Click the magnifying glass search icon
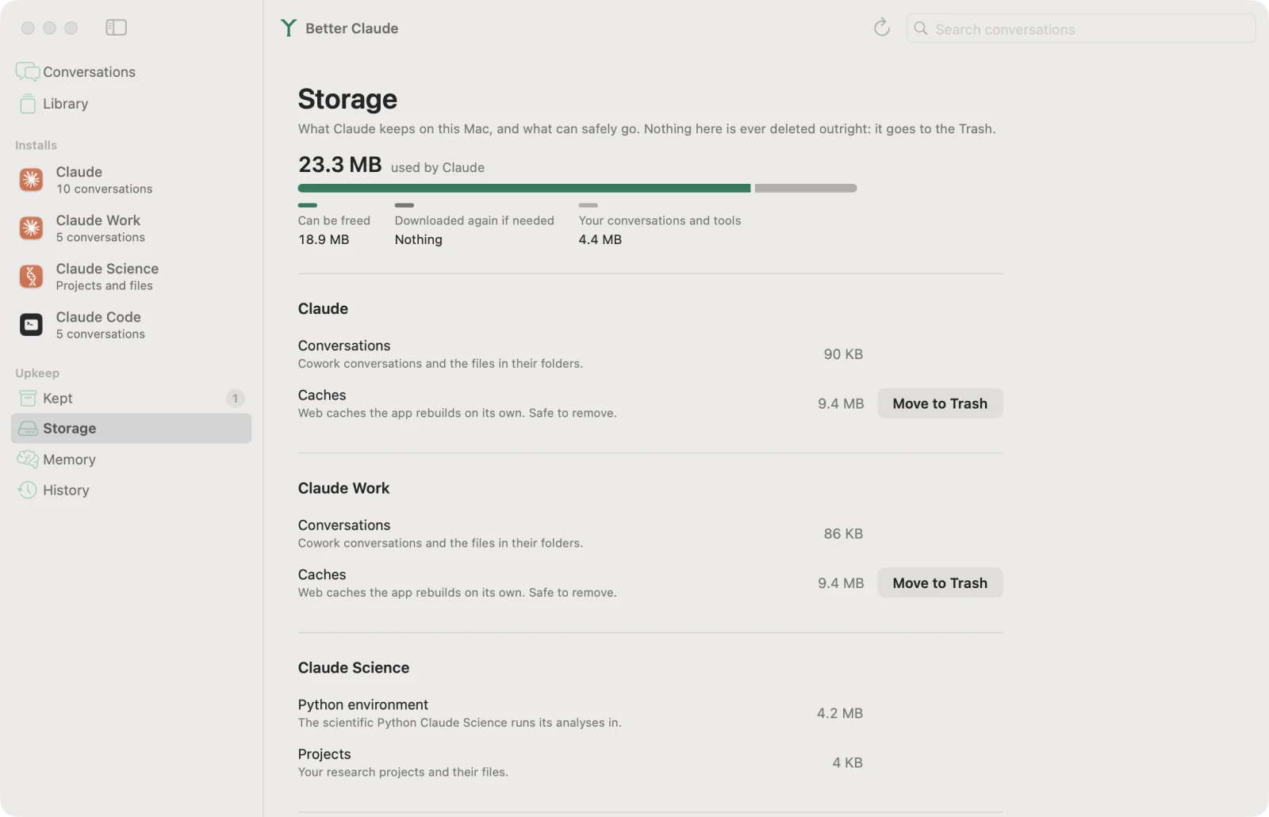Screen dimensions: 1269x817 coord(921,29)
